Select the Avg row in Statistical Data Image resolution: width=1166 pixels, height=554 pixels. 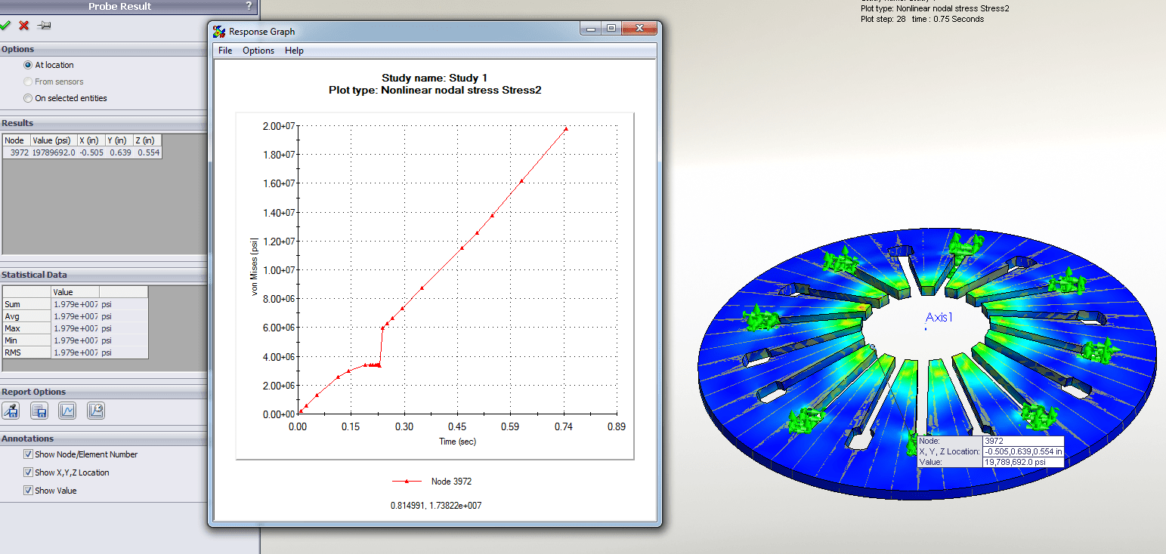pyautogui.click(x=76, y=316)
